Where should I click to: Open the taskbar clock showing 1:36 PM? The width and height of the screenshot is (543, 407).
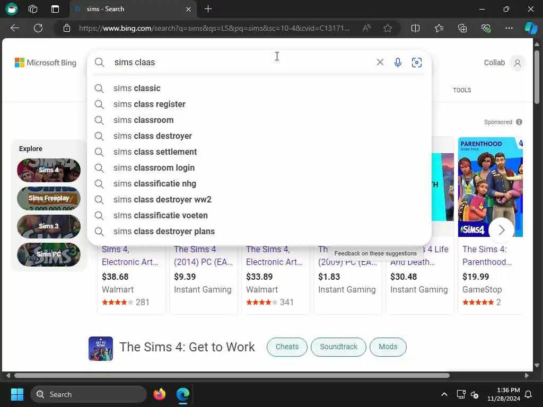(x=504, y=394)
